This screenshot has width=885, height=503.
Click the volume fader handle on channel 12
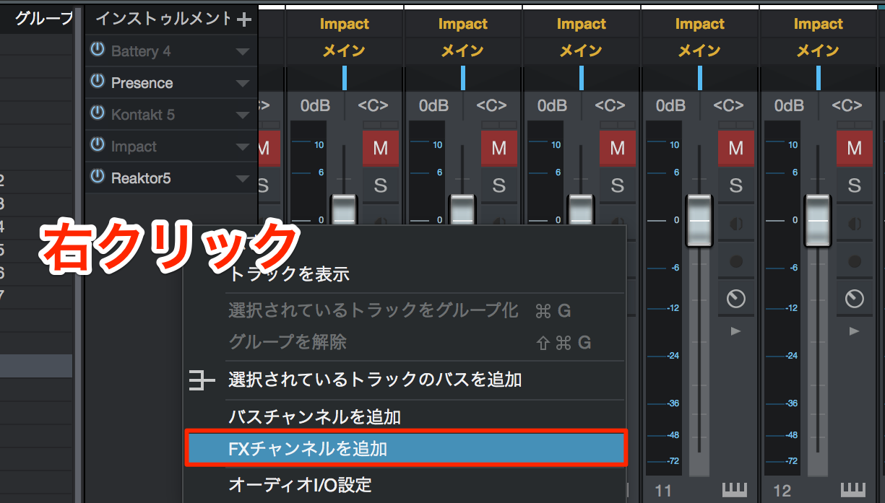click(818, 219)
